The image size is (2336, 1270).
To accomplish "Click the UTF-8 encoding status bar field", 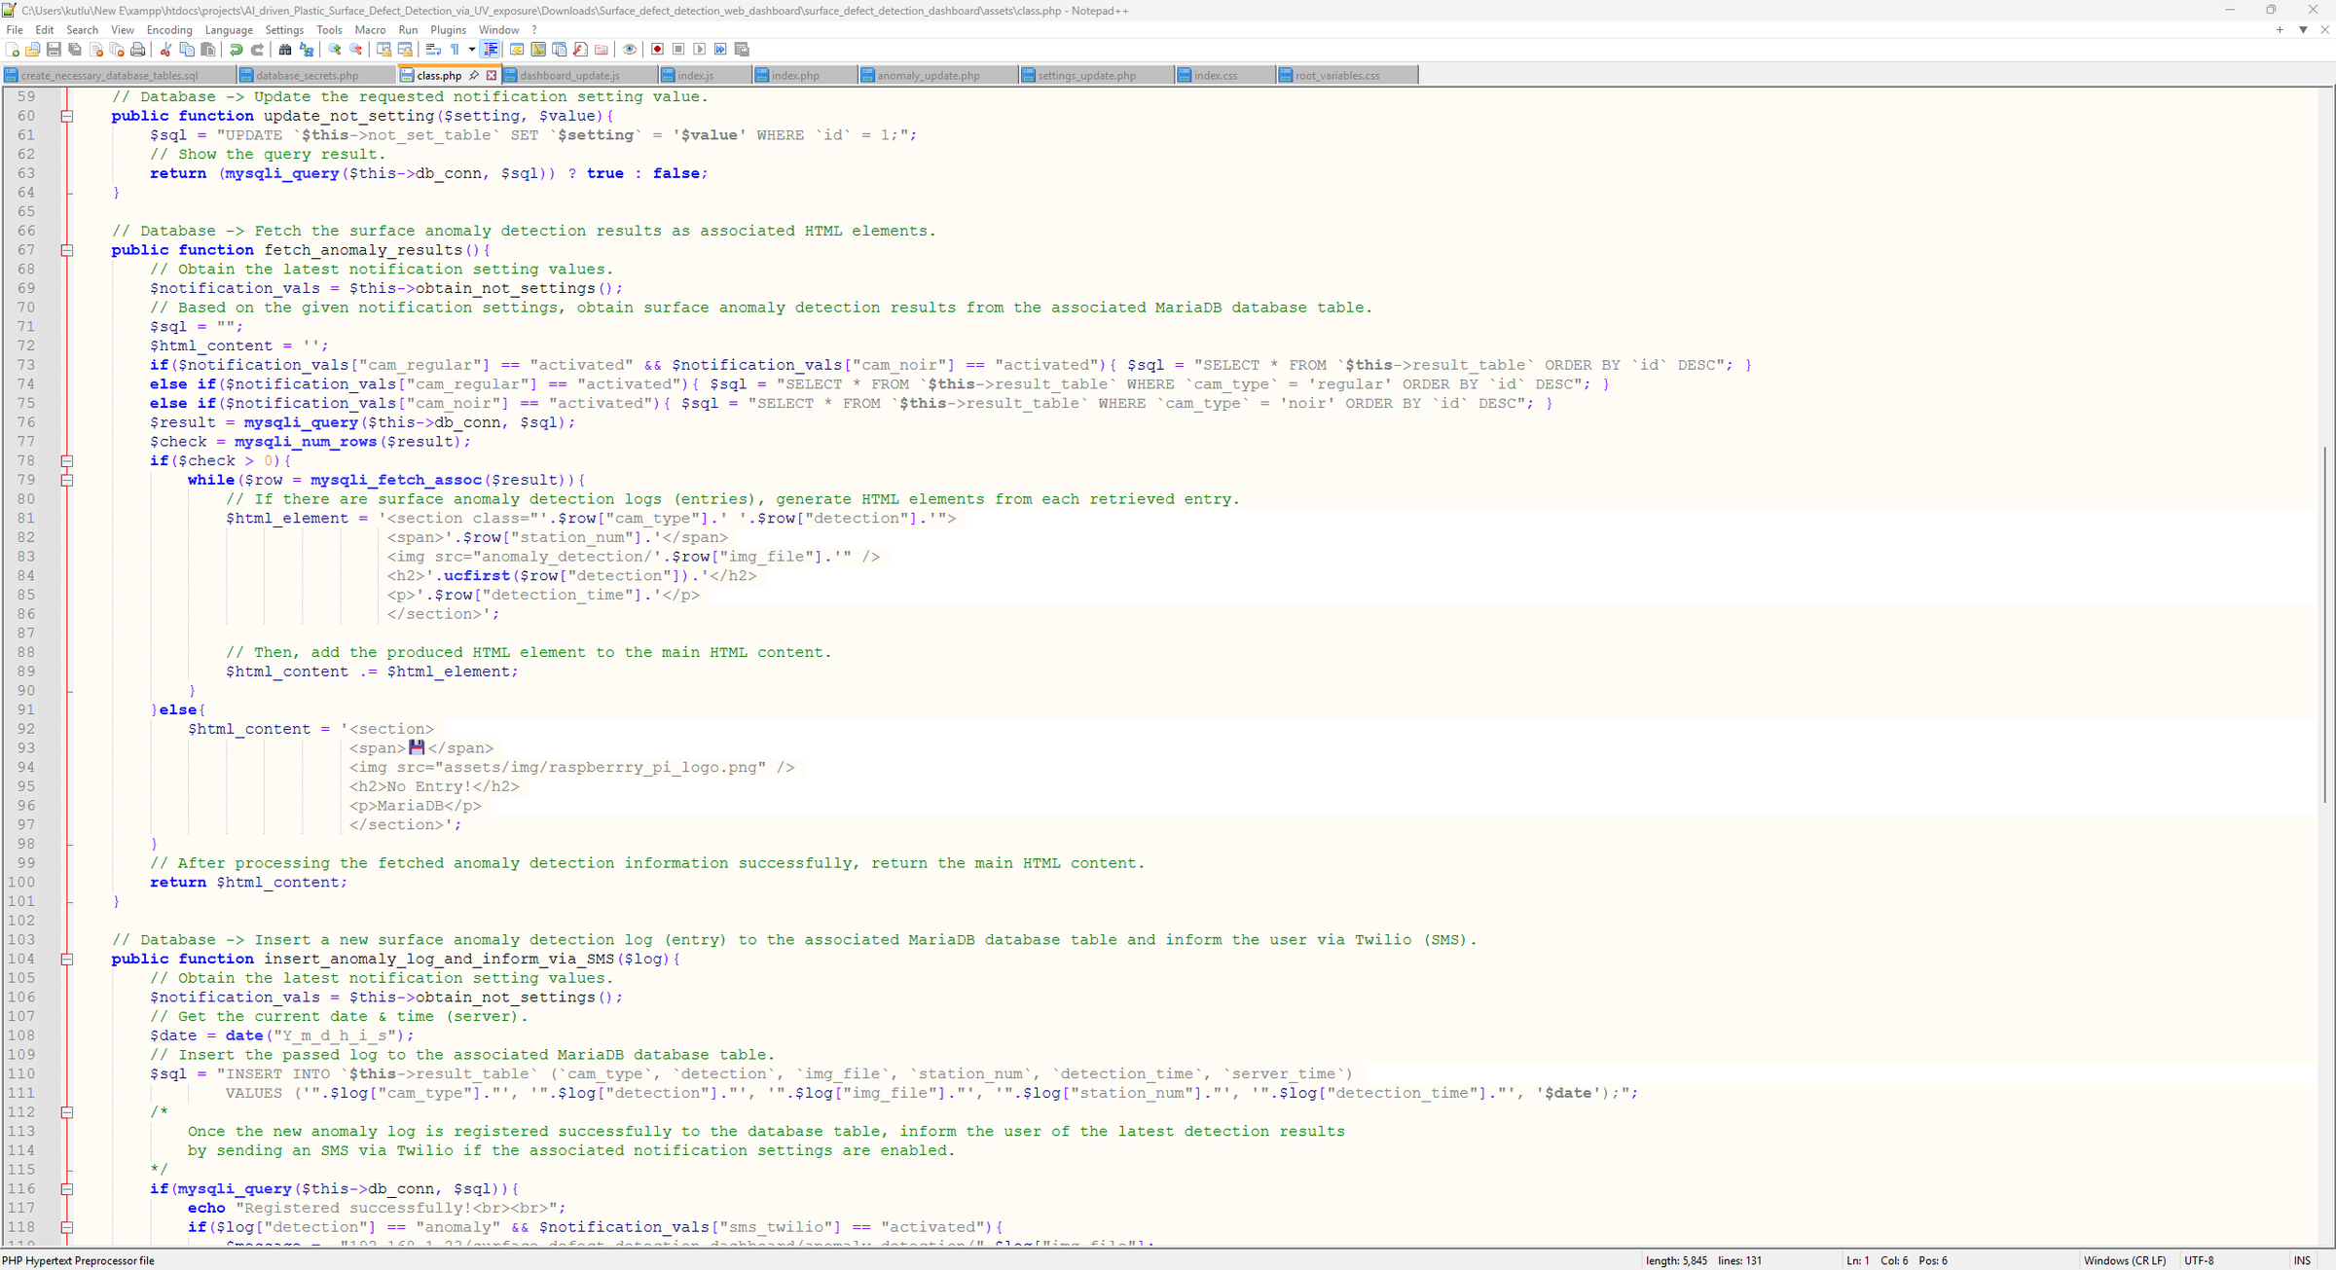I will [2199, 1260].
